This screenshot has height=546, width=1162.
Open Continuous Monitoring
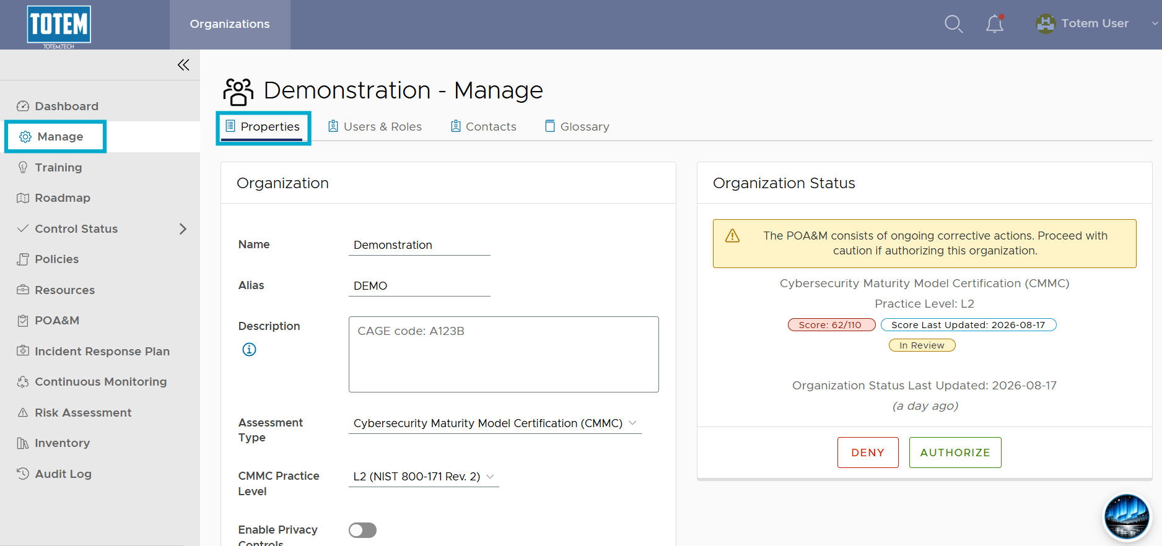(x=100, y=382)
